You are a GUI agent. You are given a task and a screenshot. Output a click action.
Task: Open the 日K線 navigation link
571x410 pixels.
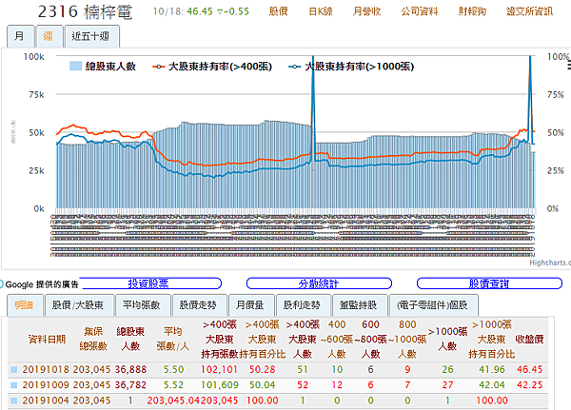(321, 11)
